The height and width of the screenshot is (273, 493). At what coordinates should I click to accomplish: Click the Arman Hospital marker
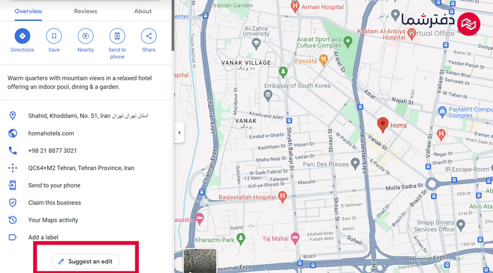click(x=295, y=6)
